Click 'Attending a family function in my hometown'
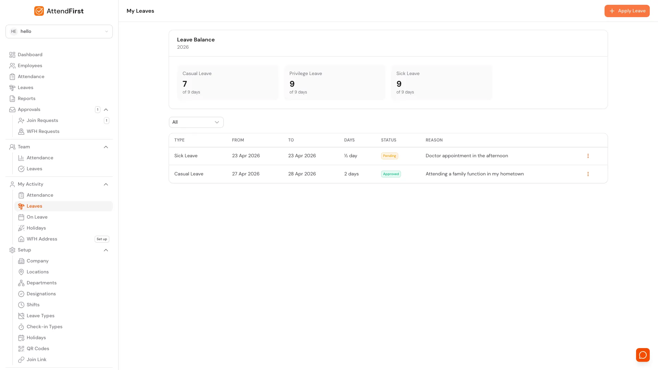This screenshot has height=370, width=658. click(x=475, y=174)
